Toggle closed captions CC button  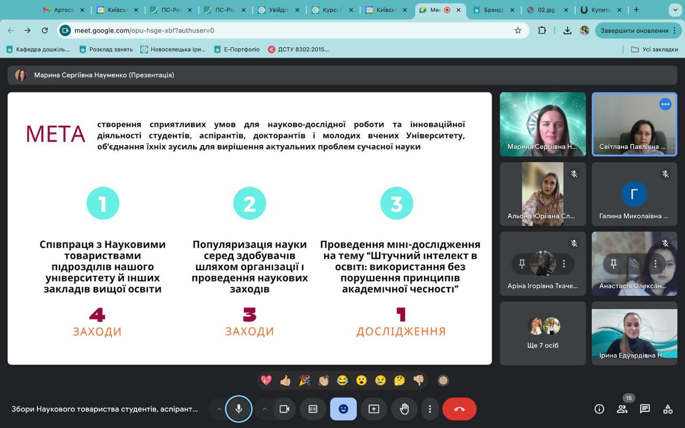click(x=313, y=409)
